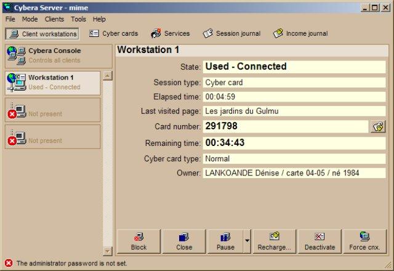Click the card lookup icon beside card number
The image size is (394, 271).
[x=377, y=126]
